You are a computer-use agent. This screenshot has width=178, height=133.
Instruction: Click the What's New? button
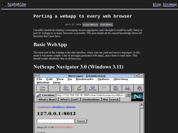[47, 100]
